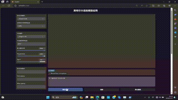This screenshot has width=178, height=100.
Task: Open the chatglm3 model dropdown
Action: point(31,37)
